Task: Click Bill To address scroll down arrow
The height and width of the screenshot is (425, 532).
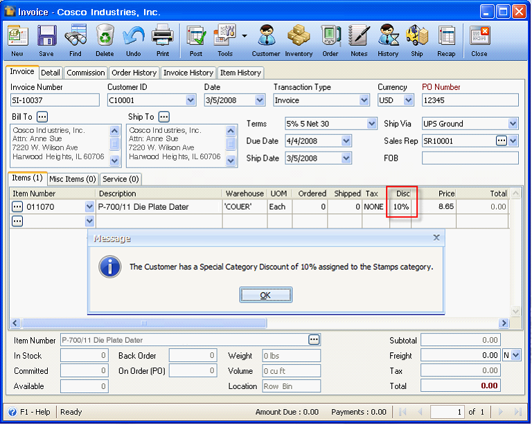Action: 115,161
